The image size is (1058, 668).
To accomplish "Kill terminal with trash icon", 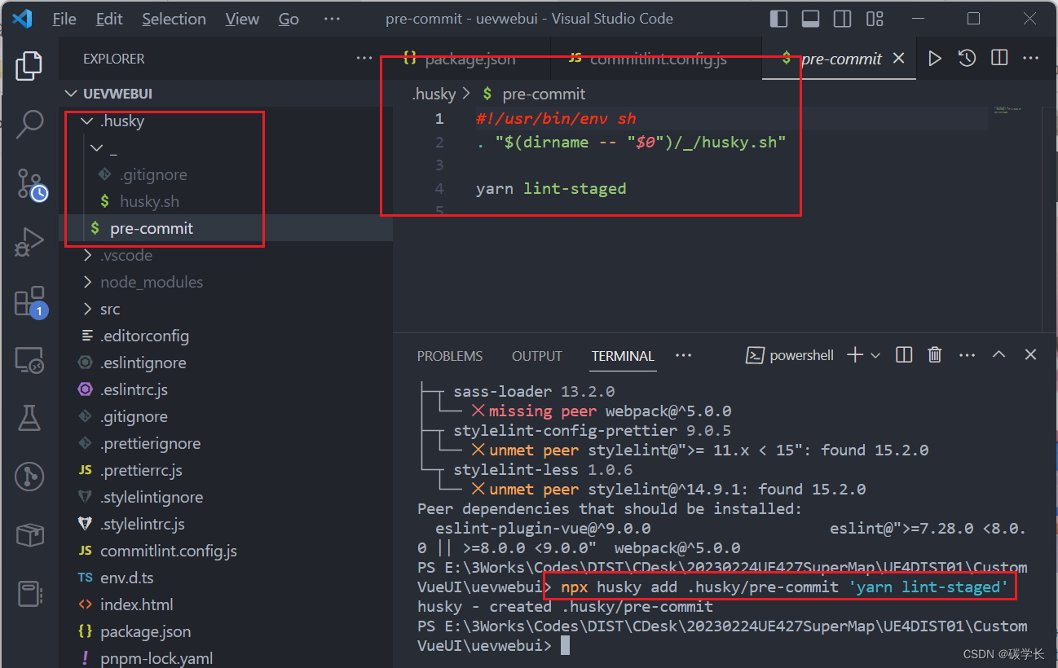I will [935, 355].
